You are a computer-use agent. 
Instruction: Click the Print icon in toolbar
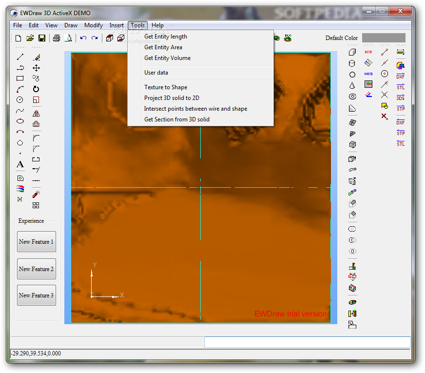point(57,38)
